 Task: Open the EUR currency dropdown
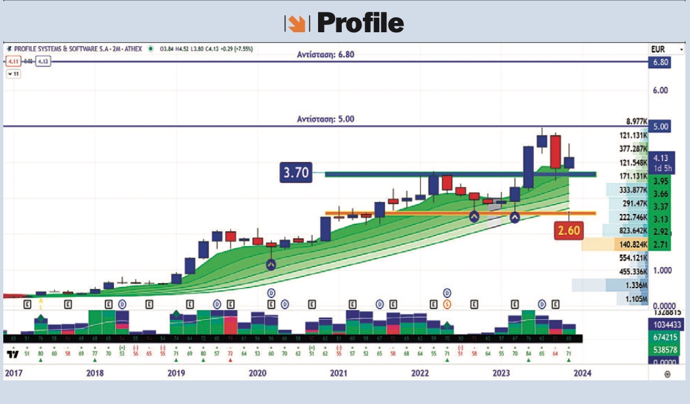click(667, 49)
